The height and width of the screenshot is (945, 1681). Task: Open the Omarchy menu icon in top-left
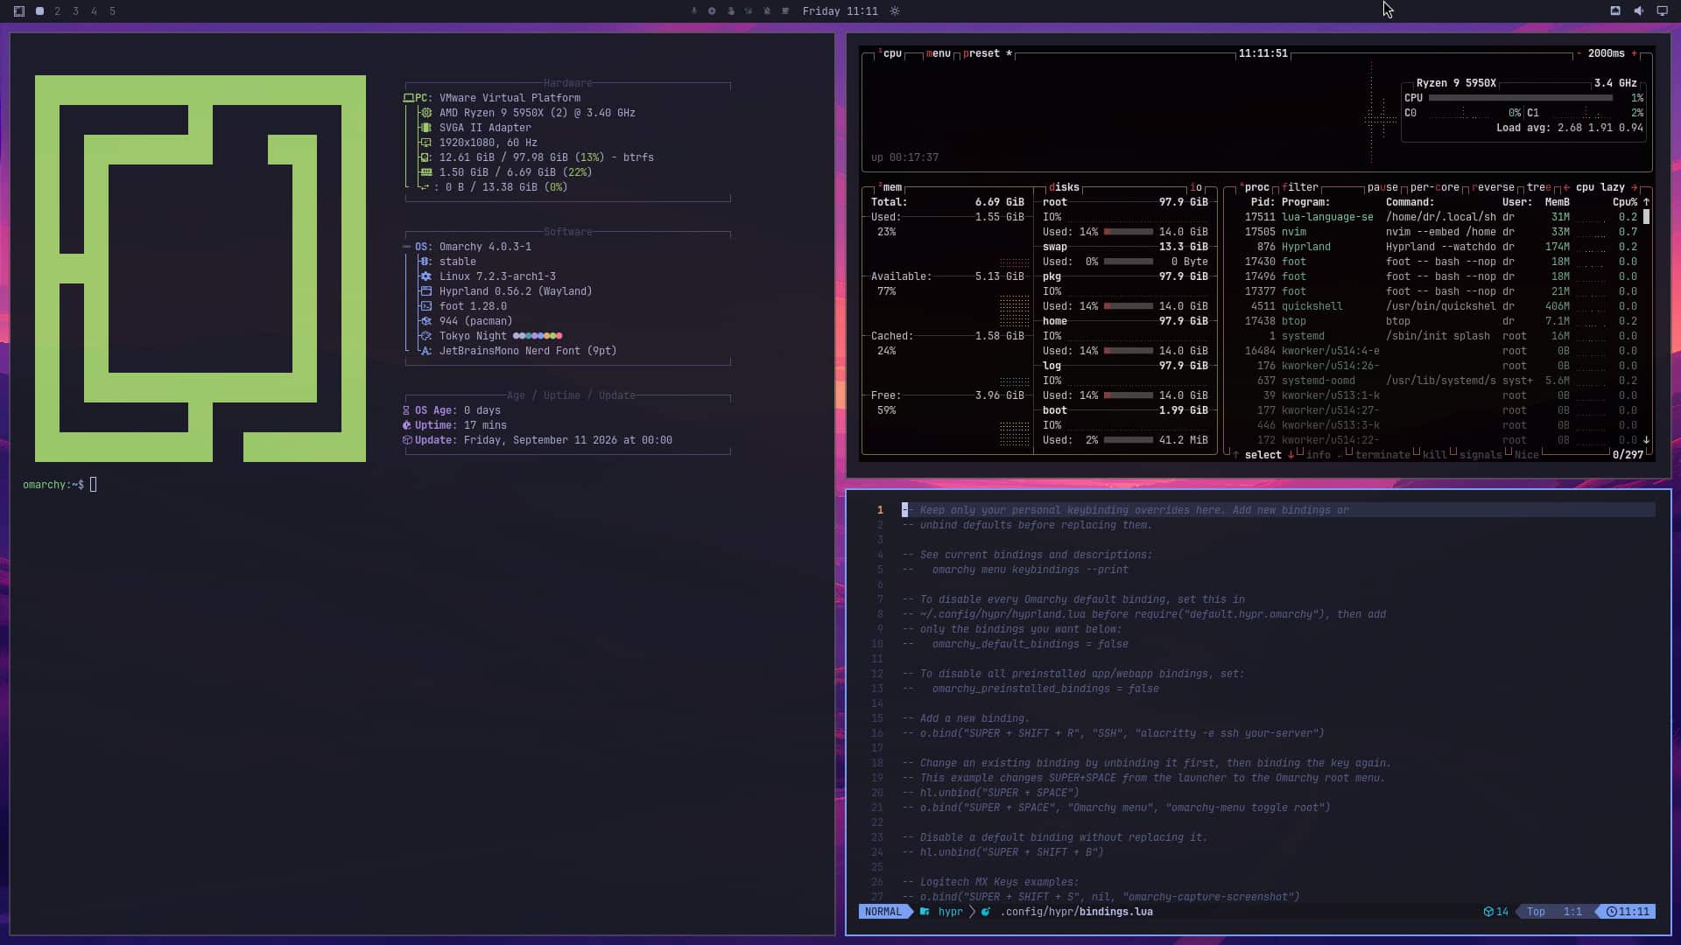tap(19, 11)
